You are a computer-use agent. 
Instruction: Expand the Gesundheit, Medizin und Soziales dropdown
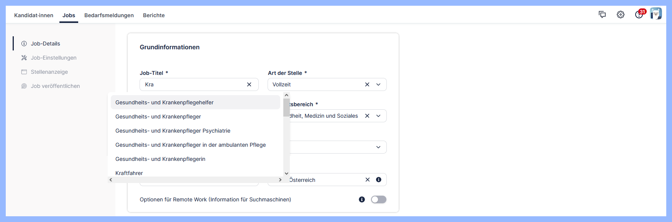tap(378, 116)
